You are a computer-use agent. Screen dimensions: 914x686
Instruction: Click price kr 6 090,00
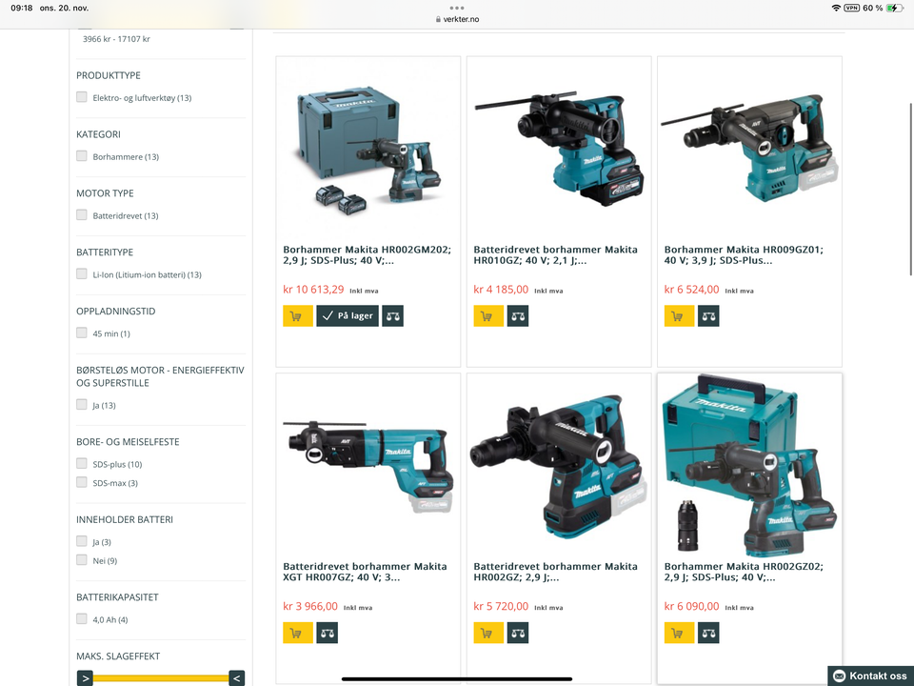point(691,606)
